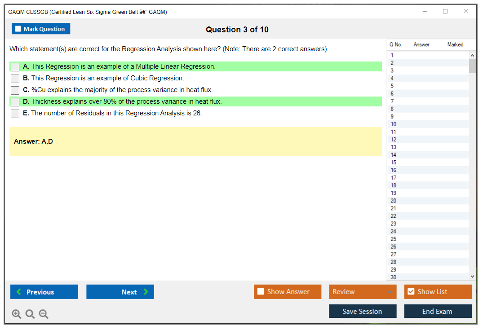The width and height of the screenshot is (483, 330).
Task: Check the box for option B Cubic Regression
Action: pyautogui.click(x=15, y=79)
